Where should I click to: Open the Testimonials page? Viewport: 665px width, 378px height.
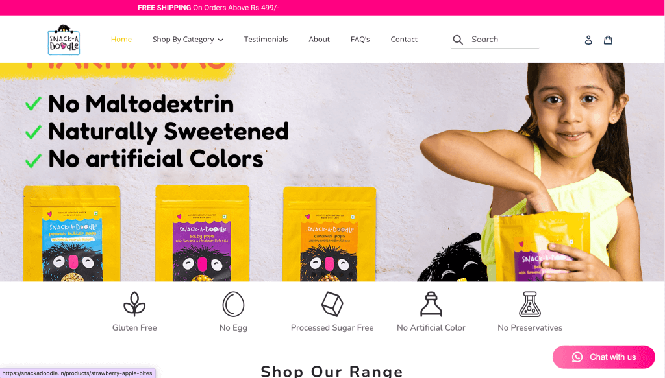[266, 40]
